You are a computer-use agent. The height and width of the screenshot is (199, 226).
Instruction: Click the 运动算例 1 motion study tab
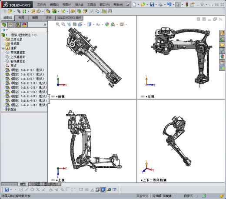[51, 184]
